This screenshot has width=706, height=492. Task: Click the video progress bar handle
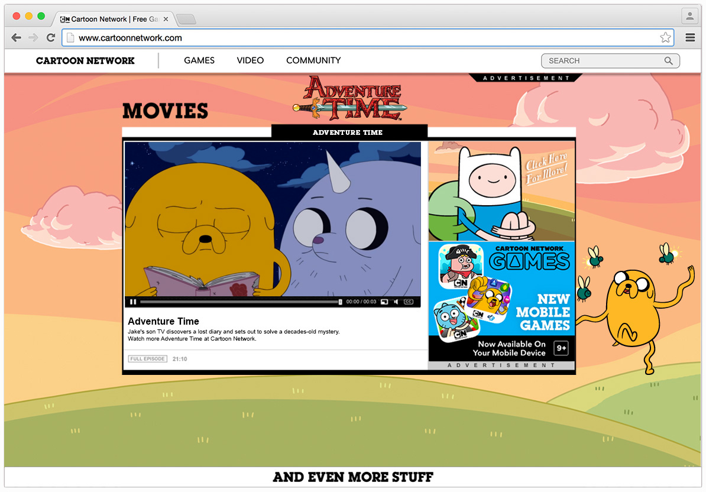coord(340,302)
